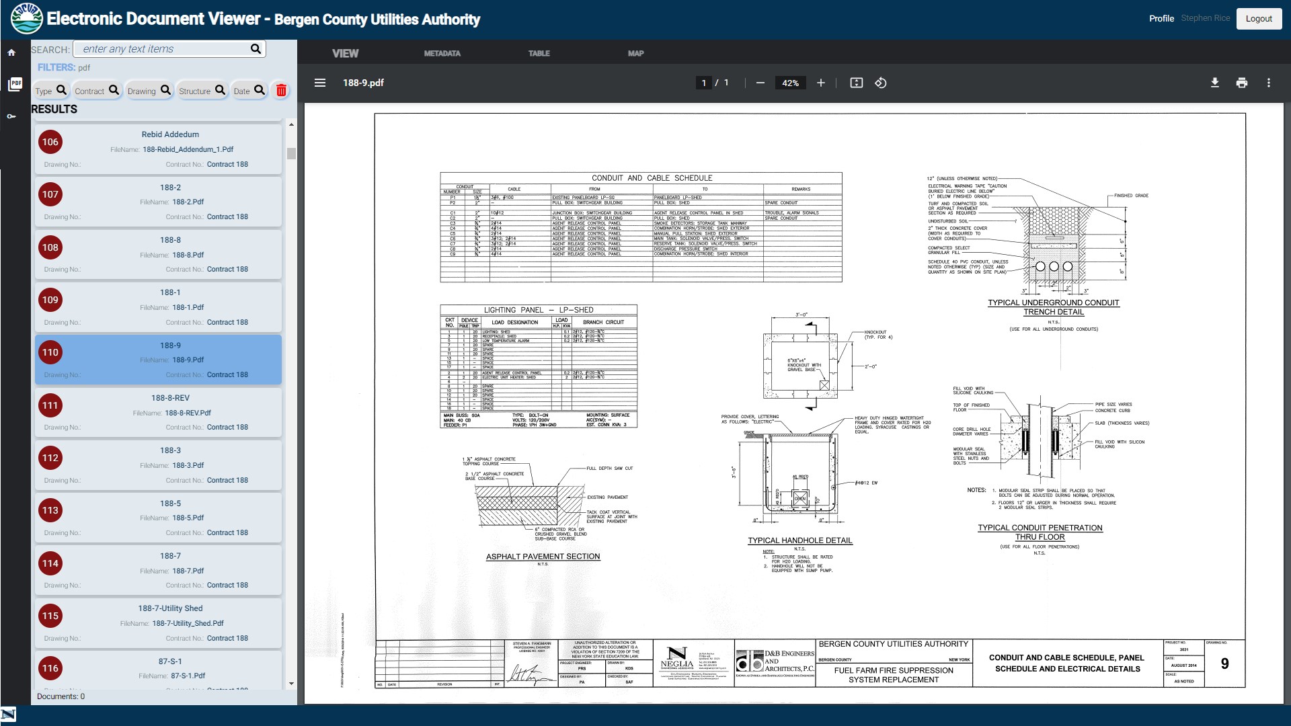Image resolution: width=1291 pixels, height=726 pixels.
Task: Zoom out with the minus button
Action: (x=760, y=83)
